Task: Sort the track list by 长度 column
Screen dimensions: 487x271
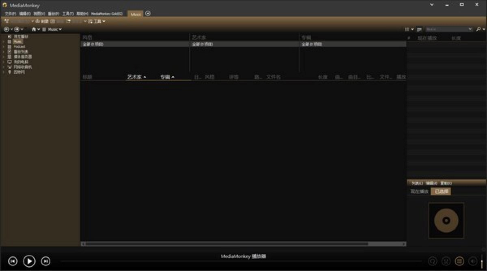Action: click(323, 77)
